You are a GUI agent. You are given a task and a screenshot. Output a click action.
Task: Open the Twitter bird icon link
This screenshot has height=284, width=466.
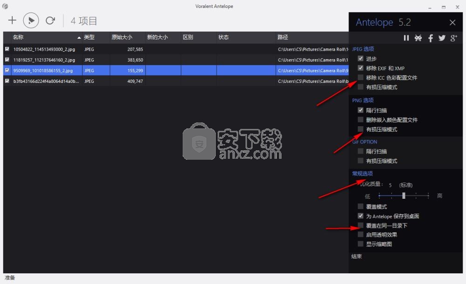[442, 38]
